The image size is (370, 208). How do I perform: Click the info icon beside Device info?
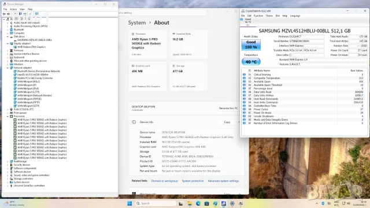[134, 122]
